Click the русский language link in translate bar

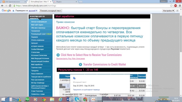32,11
